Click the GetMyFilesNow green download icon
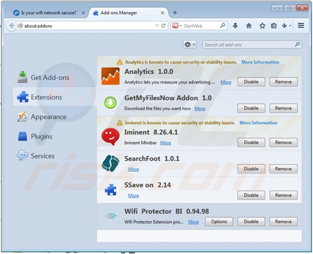Screen dimensions: 313x254 point(111,102)
